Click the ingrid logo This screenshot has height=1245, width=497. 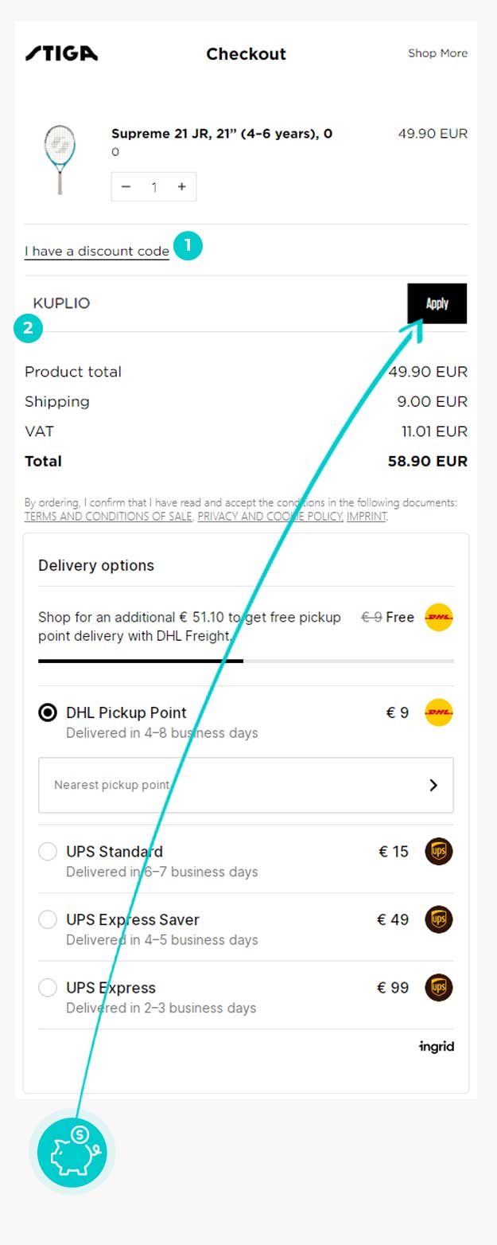(x=437, y=1046)
